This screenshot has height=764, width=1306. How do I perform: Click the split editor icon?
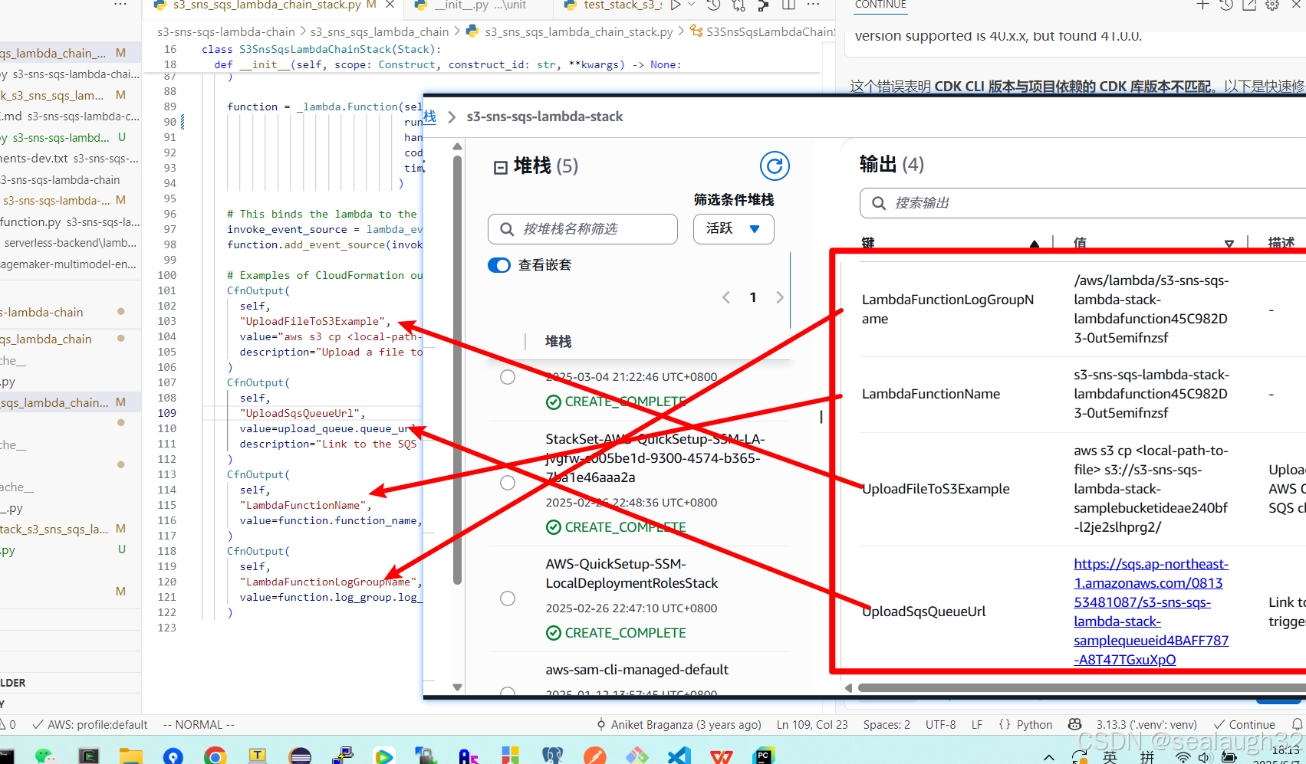(x=788, y=5)
